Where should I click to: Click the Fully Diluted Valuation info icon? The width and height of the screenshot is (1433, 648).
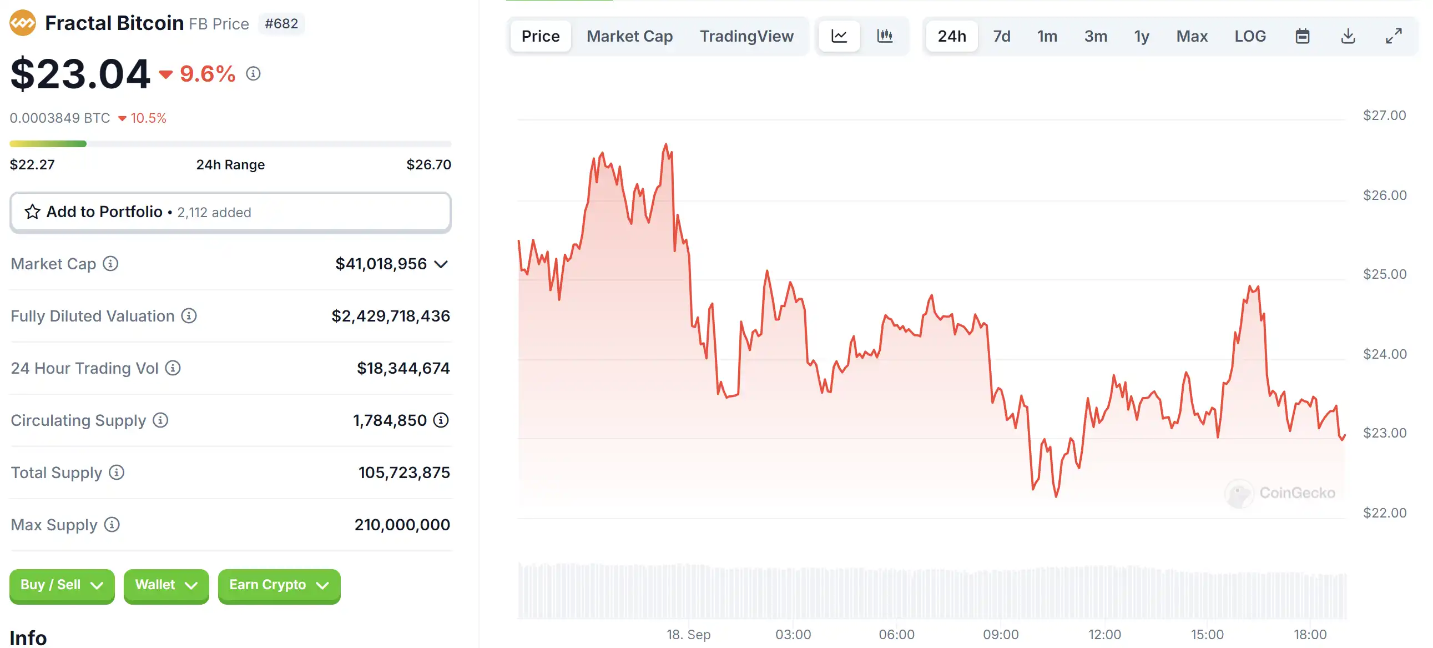click(x=189, y=315)
